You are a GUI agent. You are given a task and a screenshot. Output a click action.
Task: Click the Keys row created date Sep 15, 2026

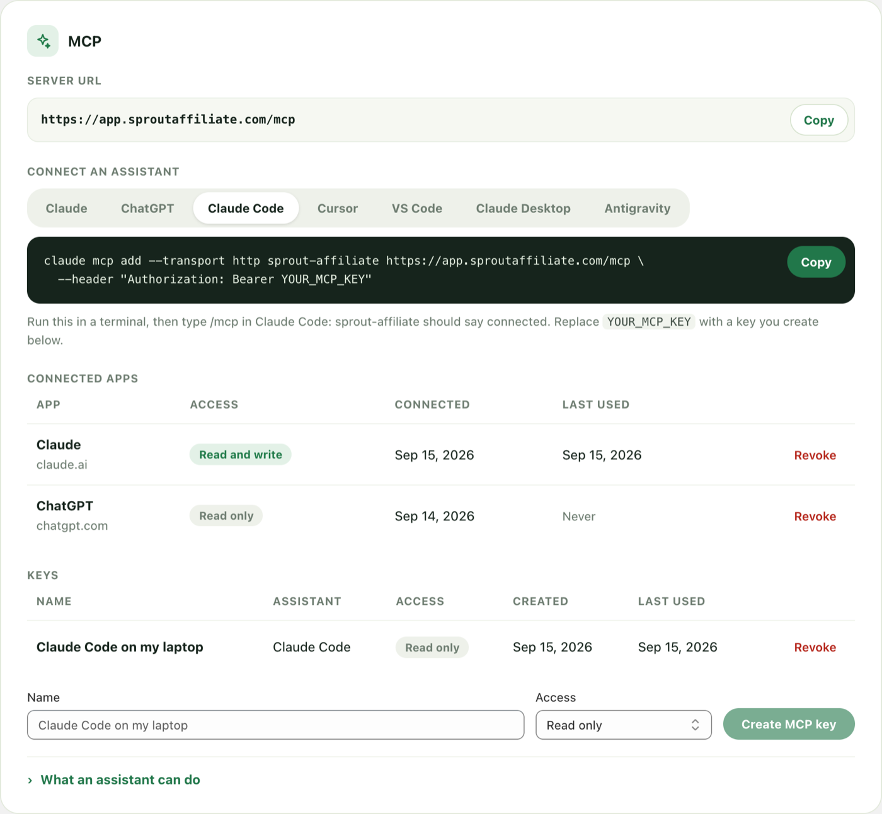553,647
